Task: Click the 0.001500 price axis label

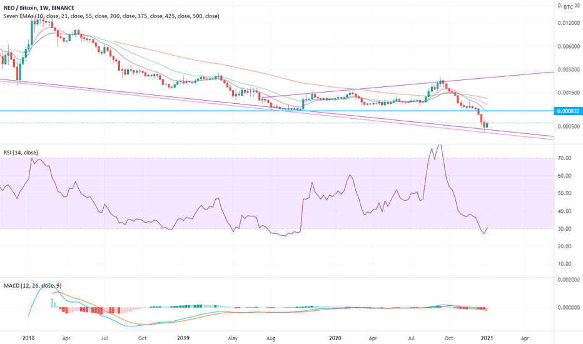Action: click(569, 93)
